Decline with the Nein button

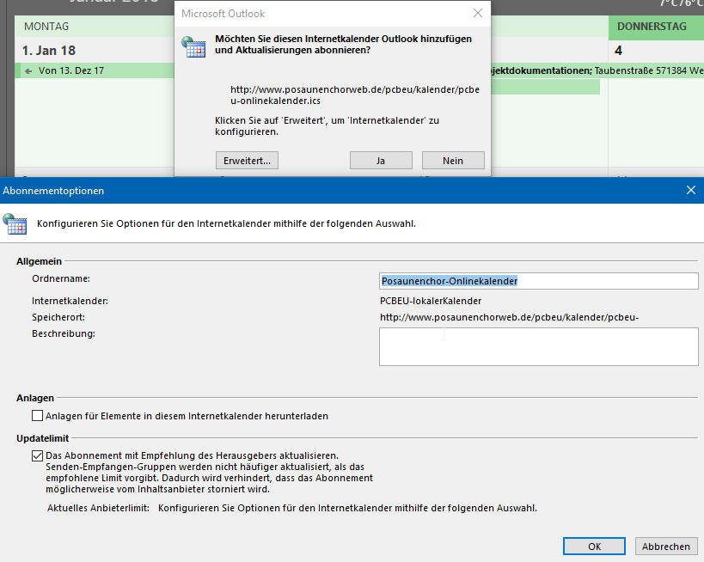coord(453,161)
